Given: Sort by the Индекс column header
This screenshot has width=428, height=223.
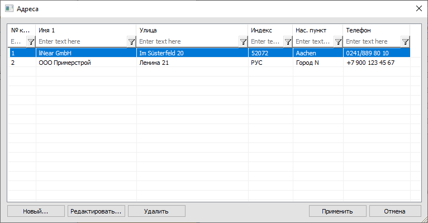Looking at the screenshot, I should (x=270, y=30).
